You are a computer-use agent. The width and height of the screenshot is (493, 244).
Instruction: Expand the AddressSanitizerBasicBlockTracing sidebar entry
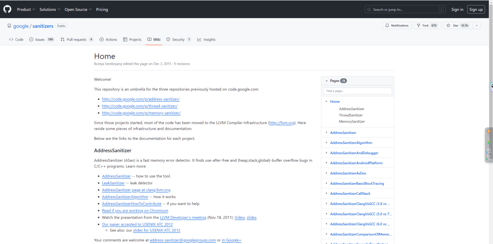coord(326,183)
